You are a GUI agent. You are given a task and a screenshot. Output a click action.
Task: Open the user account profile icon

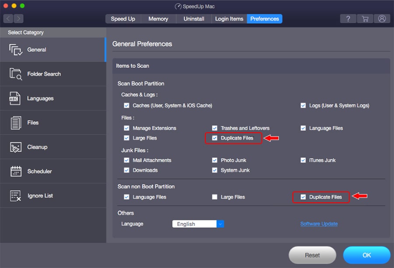(382, 19)
